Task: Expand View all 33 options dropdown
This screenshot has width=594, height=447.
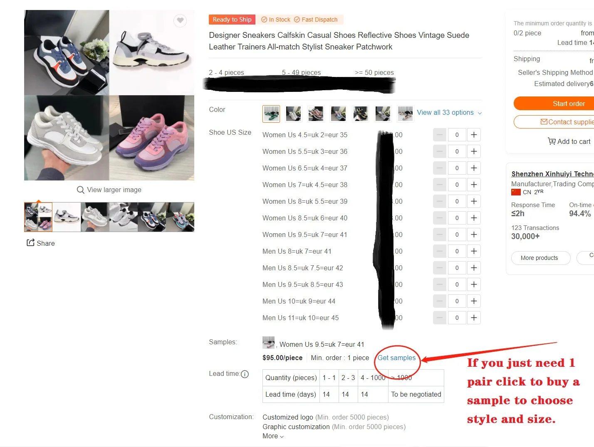Action: 449,113
